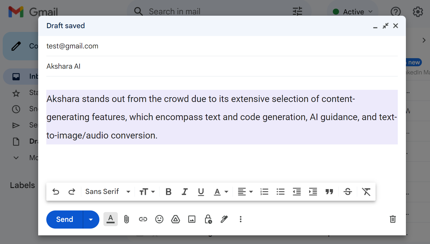The width and height of the screenshot is (430, 244).
Task: Toggle italic formatting
Action: pos(185,192)
